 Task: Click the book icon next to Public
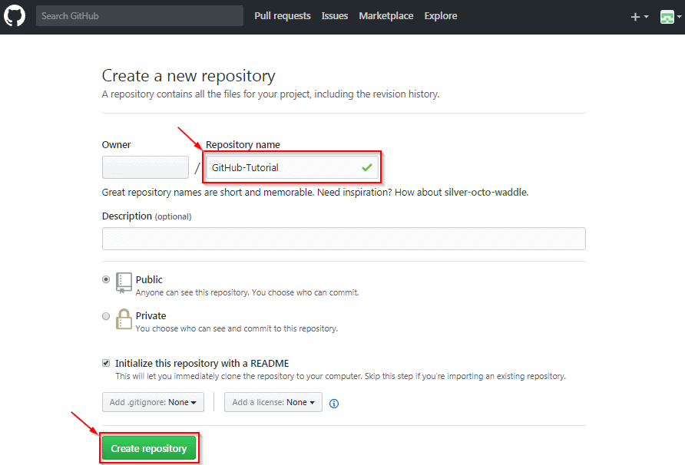point(124,283)
